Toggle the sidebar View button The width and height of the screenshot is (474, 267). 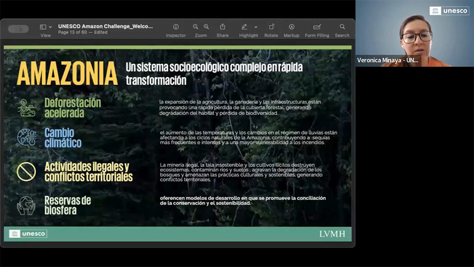point(43,27)
